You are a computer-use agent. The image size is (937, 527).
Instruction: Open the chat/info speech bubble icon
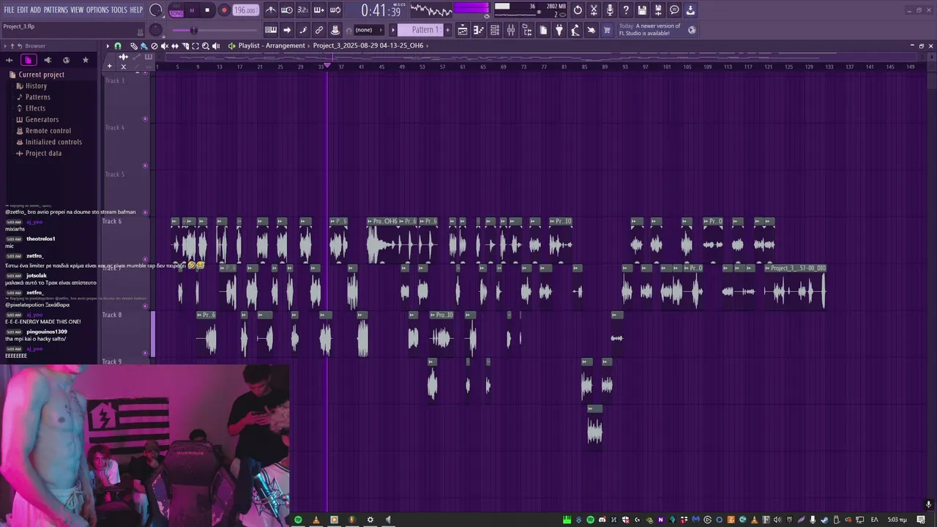[x=674, y=10]
